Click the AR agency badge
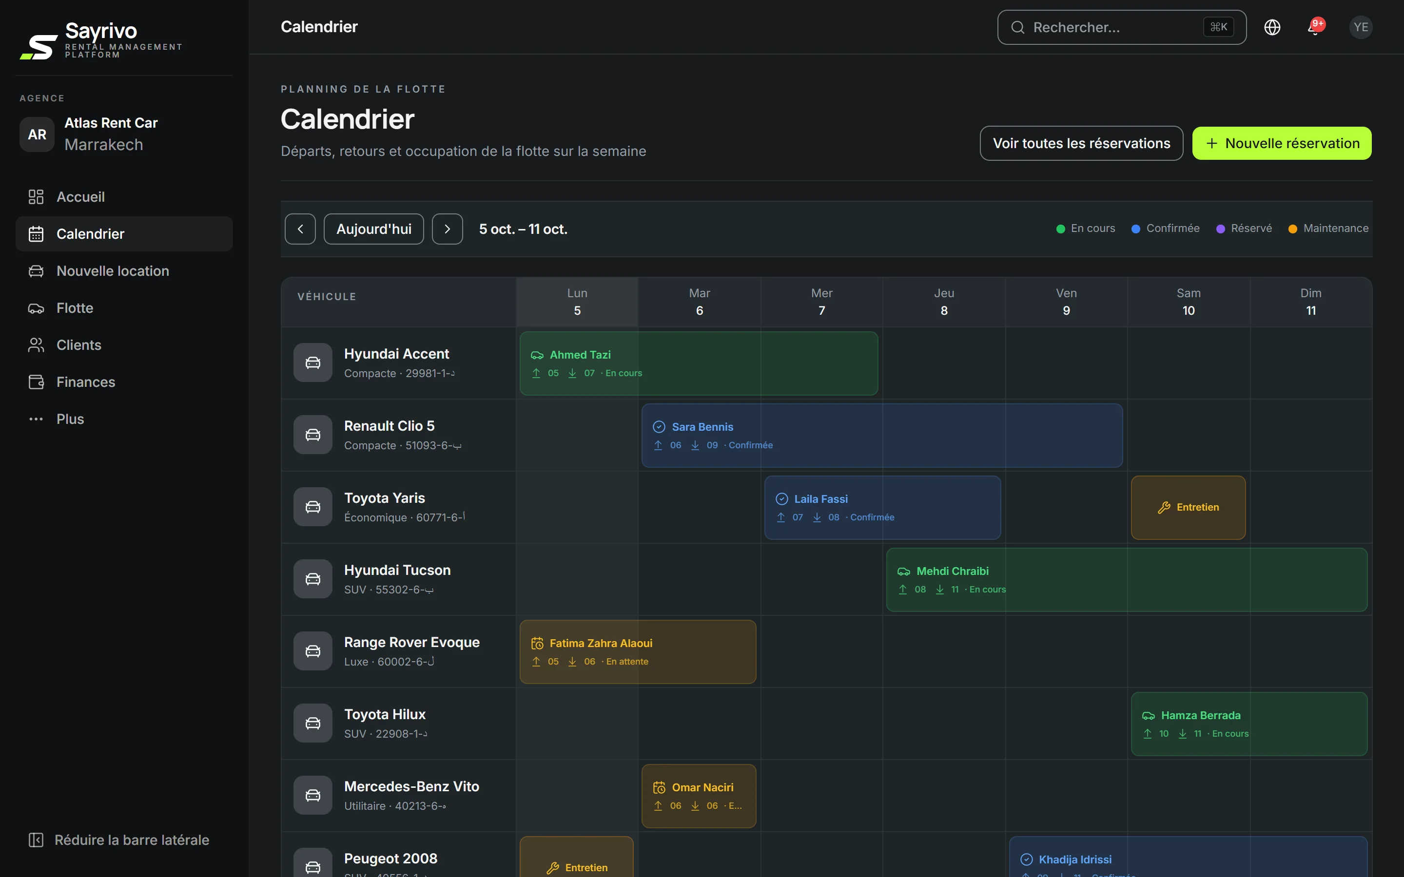This screenshot has height=877, width=1404. (x=37, y=134)
